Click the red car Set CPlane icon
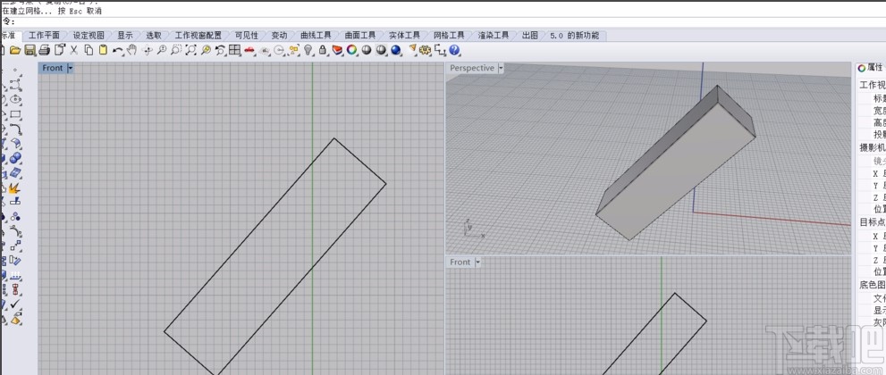 tap(250, 50)
